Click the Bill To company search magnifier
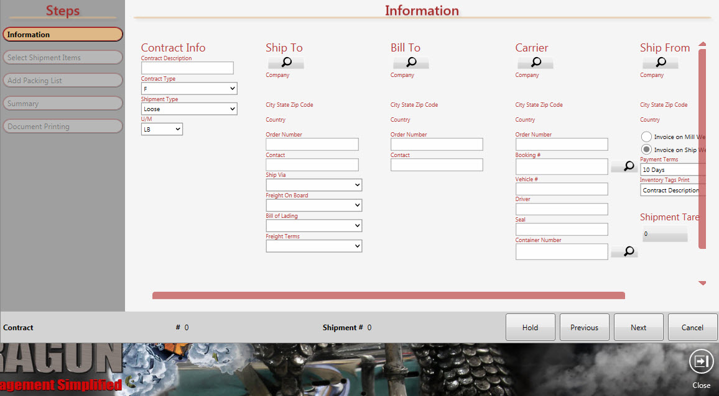 click(411, 62)
